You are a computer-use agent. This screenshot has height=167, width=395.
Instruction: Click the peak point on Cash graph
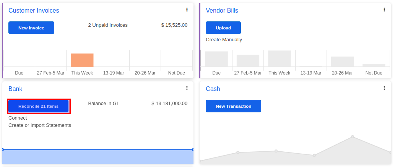(352, 137)
